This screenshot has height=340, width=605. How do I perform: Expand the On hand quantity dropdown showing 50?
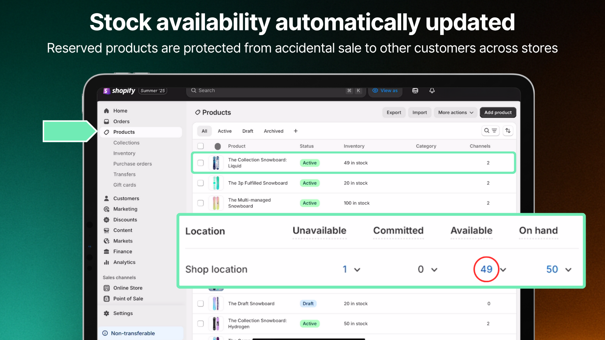click(x=569, y=269)
